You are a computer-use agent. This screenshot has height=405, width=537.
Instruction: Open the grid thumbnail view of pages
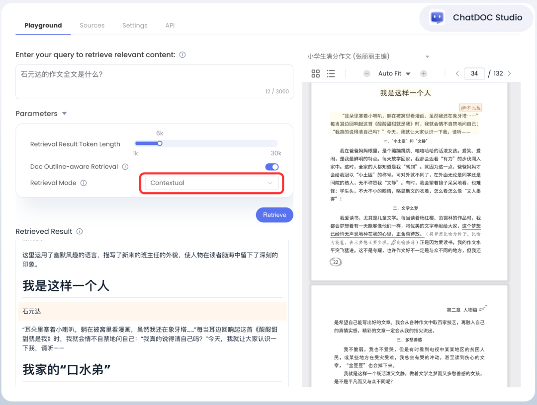tap(316, 73)
